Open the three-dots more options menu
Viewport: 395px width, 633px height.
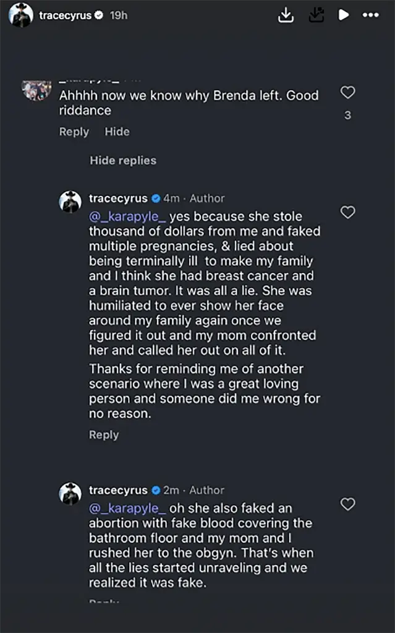tap(370, 15)
